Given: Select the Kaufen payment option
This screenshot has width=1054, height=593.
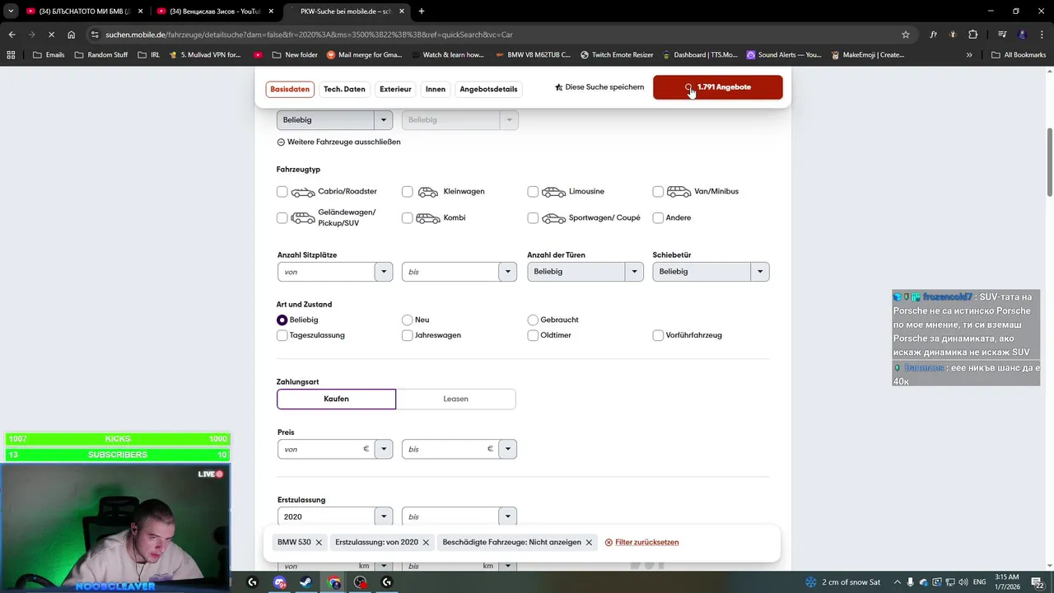Looking at the screenshot, I should click(336, 399).
